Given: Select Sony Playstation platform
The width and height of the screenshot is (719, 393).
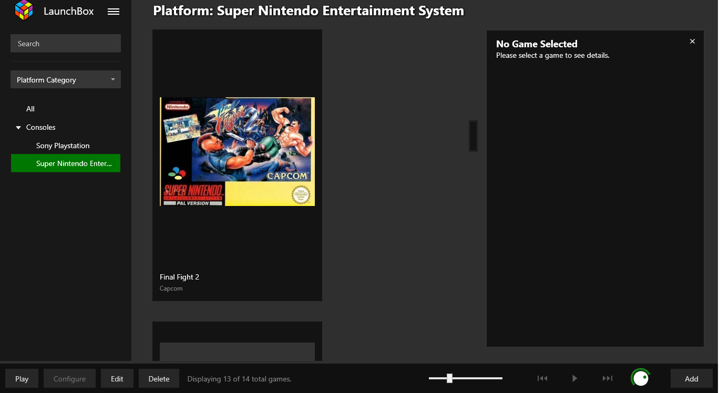Looking at the screenshot, I should click(x=63, y=146).
